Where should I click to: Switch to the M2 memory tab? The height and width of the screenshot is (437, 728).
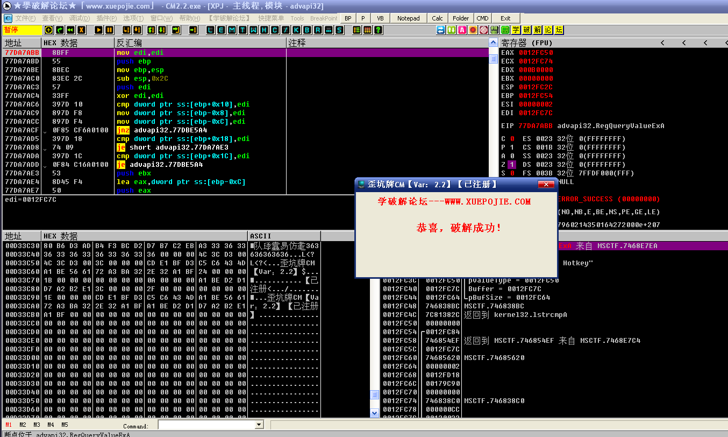click(23, 425)
